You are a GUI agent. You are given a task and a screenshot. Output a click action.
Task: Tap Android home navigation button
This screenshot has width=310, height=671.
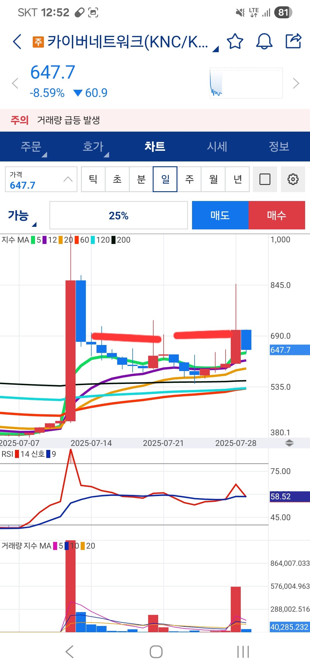(x=156, y=652)
